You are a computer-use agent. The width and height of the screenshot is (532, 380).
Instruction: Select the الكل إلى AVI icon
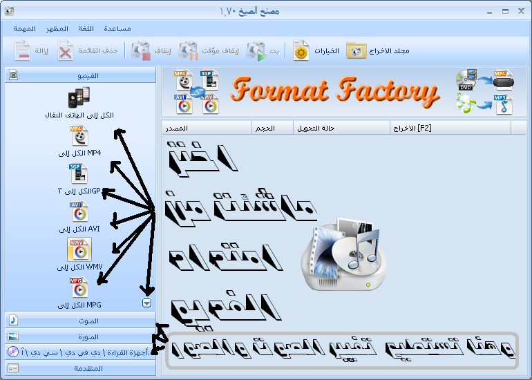pos(79,212)
